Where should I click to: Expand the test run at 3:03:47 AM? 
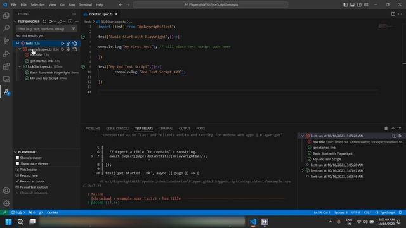(303, 170)
